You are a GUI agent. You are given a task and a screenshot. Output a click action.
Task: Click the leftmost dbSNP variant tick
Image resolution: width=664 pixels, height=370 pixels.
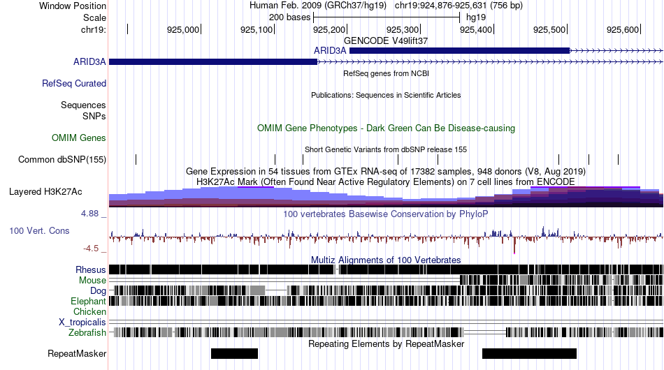pyautogui.click(x=136, y=159)
